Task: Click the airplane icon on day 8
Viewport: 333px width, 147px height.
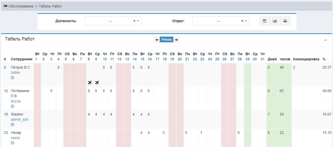Action: (90, 83)
